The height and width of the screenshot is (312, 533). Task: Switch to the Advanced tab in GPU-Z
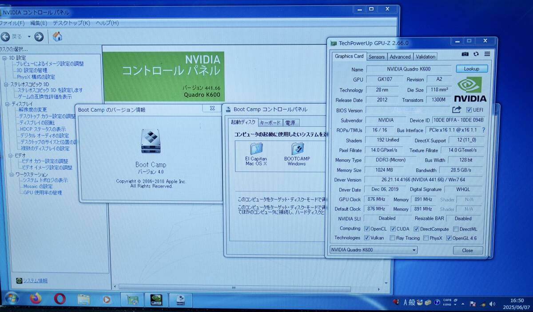400,57
